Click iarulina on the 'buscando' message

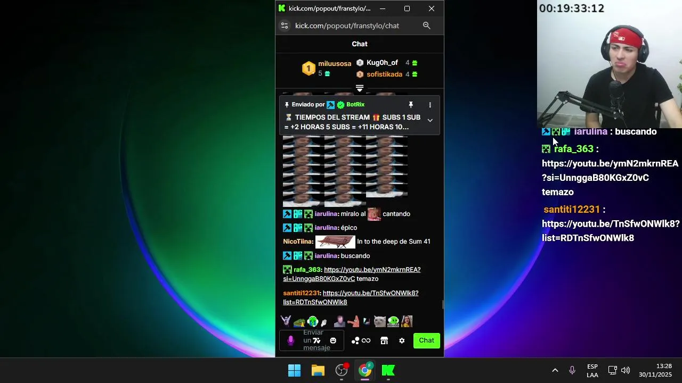click(326, 256)
